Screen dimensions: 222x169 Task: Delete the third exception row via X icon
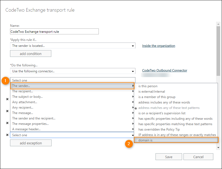[7, 122]
